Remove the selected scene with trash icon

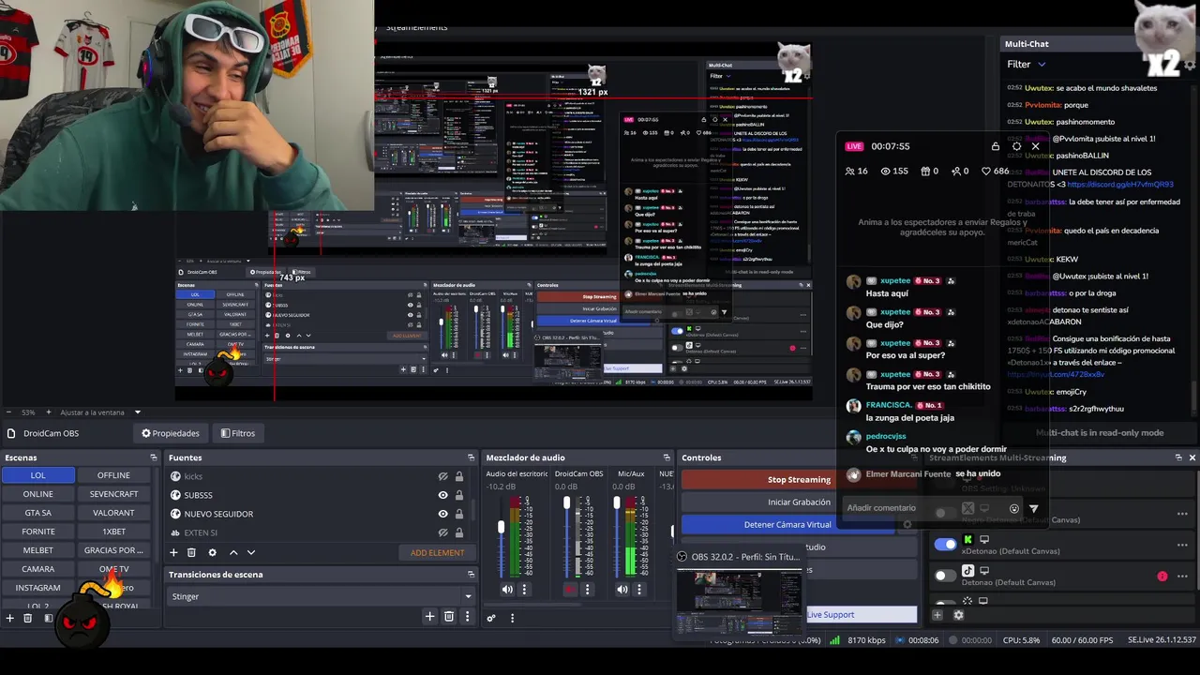coord(28,618)
